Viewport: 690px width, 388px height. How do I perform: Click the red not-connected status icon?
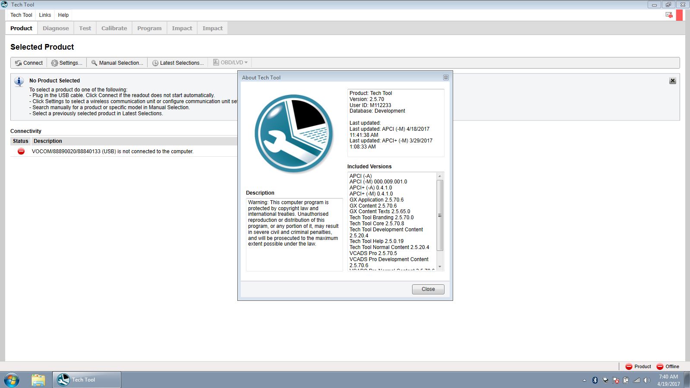[21, 151]
